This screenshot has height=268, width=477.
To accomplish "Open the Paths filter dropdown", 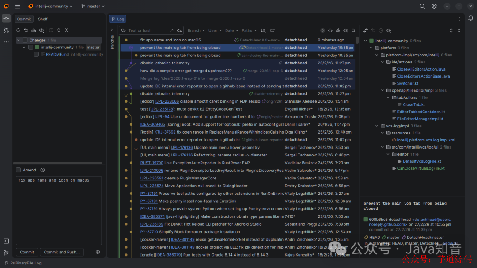I will [x=249, y=30].
